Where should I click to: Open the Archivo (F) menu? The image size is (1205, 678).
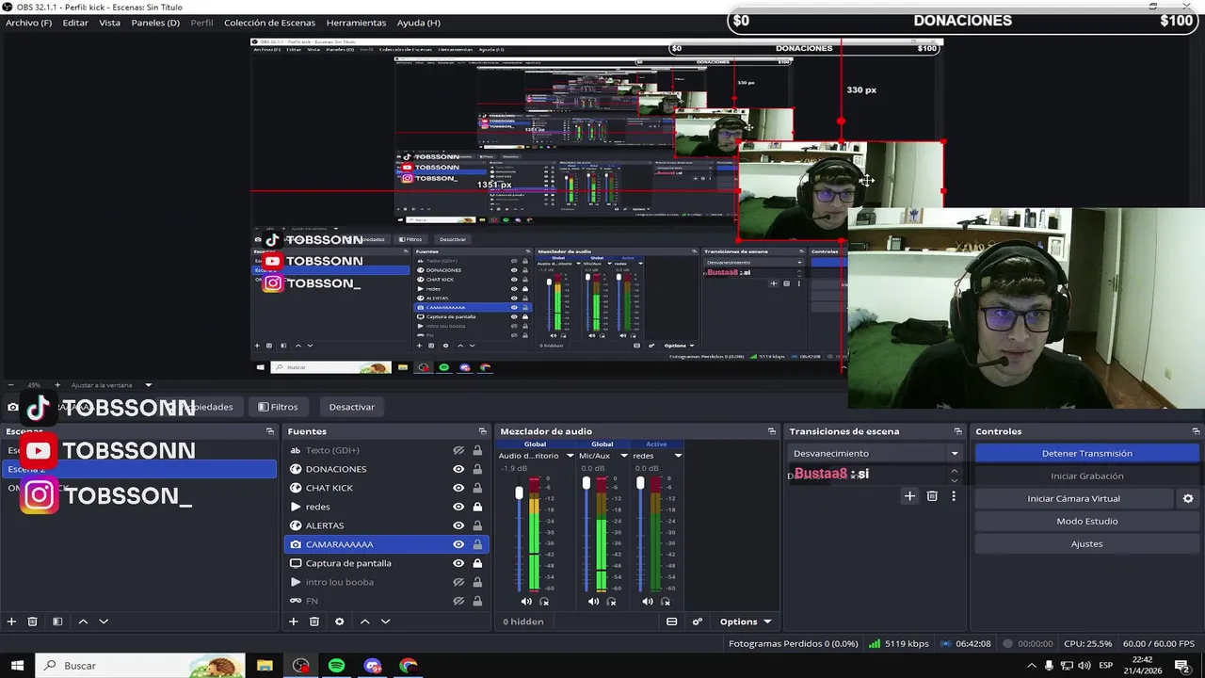tap(29, 23)
